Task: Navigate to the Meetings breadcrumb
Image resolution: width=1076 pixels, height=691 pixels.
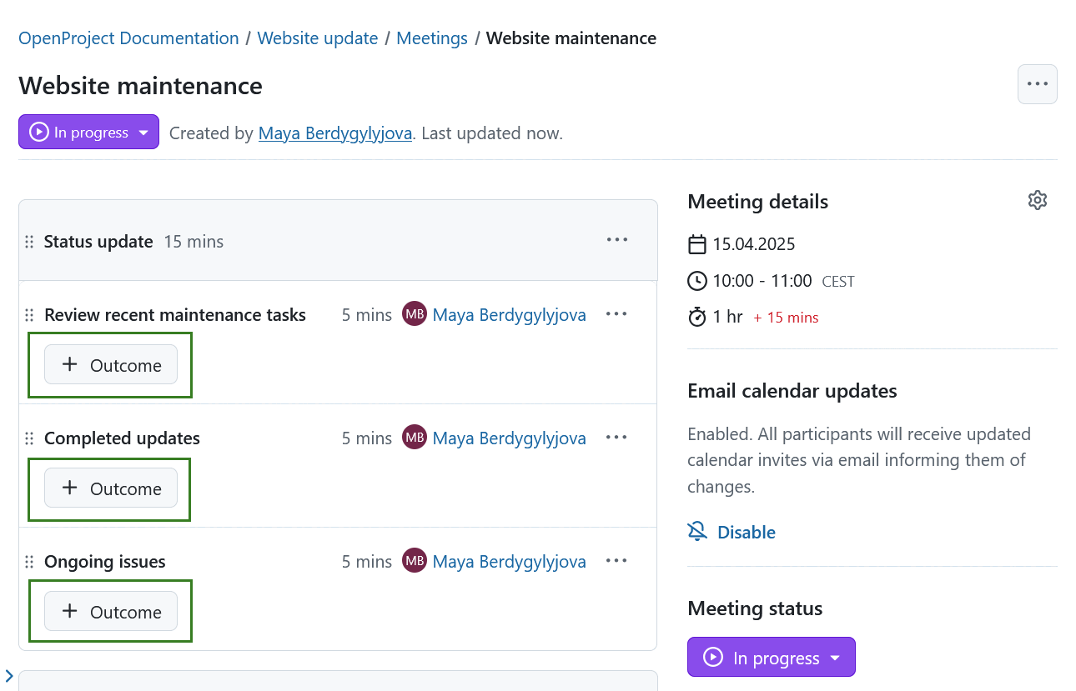Action: [431, 38]
